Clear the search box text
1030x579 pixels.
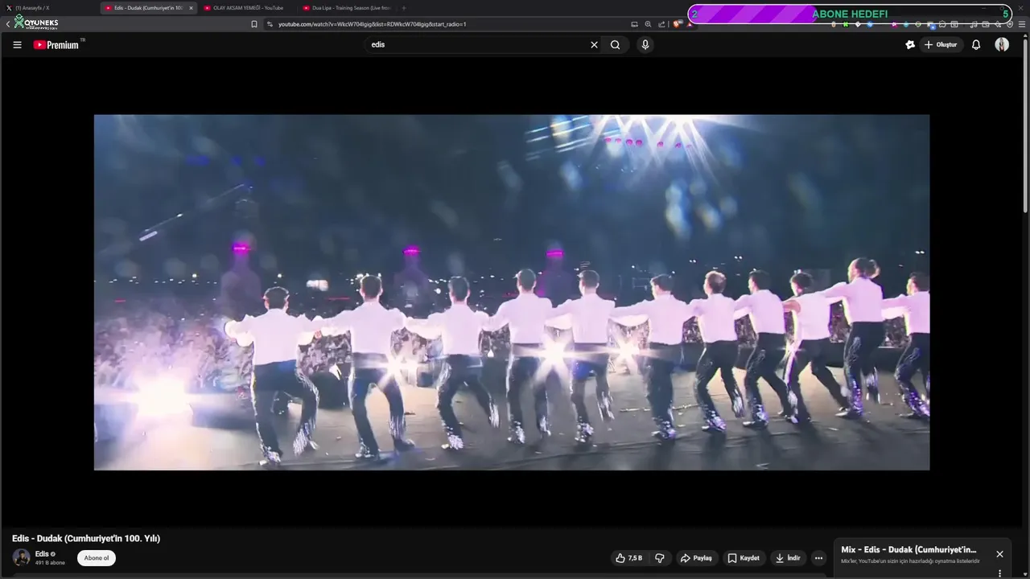pyautogui.click(x=594, y=45)
